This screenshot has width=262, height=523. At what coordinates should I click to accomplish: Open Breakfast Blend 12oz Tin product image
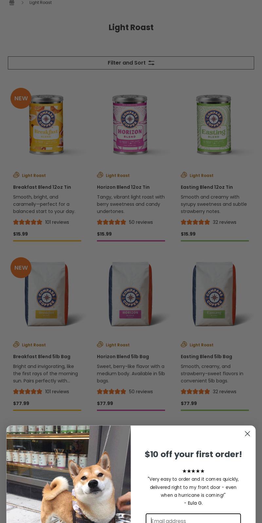pyautogui.click(x=47, y=125)
